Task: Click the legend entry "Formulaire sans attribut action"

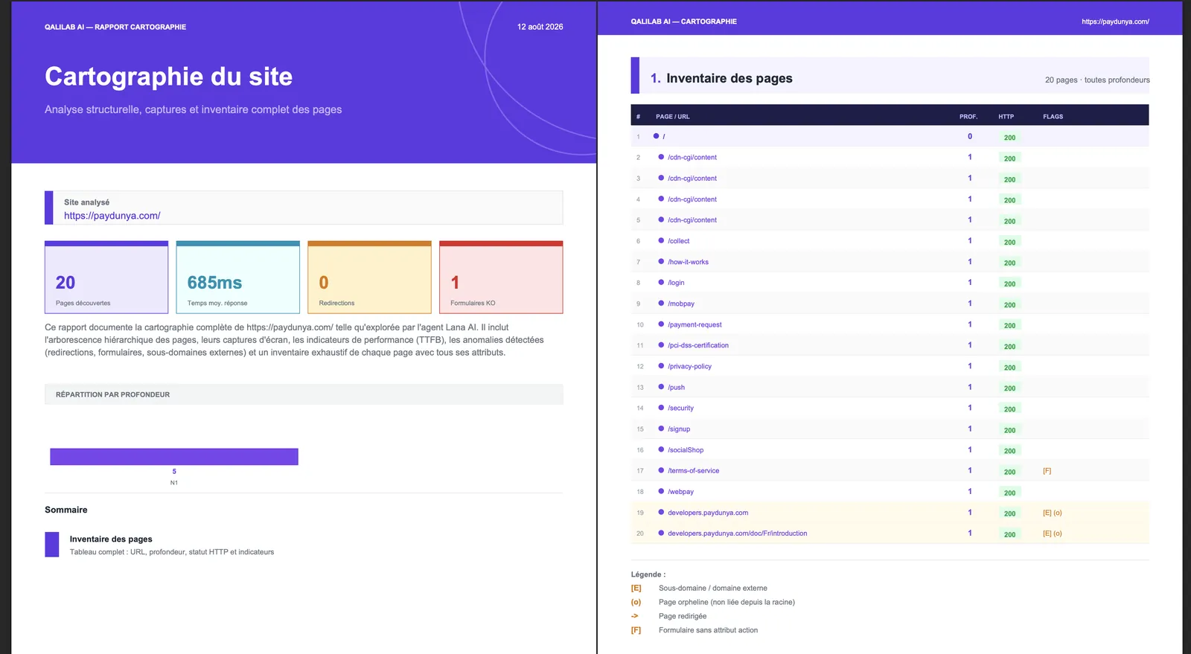Action: [x=708, y=630]
